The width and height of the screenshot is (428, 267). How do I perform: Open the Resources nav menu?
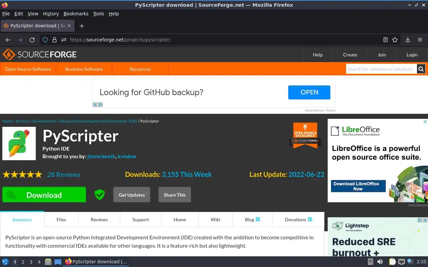coord(140,69)
